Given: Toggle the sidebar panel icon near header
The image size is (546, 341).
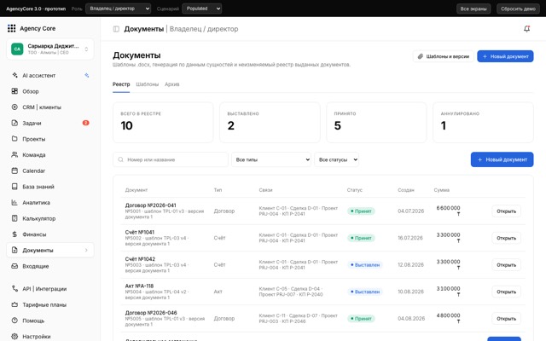Looking at the screenshot, I should point(116,29).
